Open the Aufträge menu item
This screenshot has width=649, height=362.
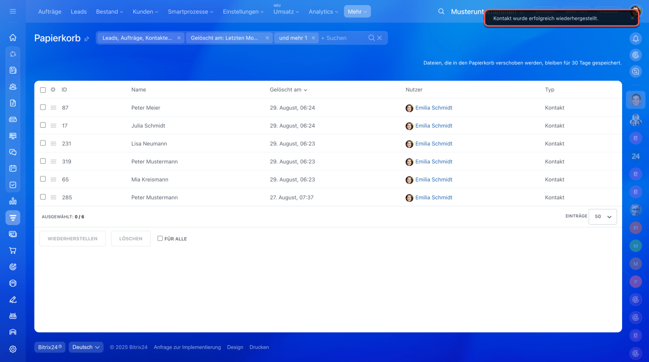click(x=50, y=11)
